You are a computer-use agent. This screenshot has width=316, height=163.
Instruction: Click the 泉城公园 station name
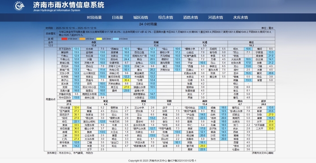pos(65,63)
